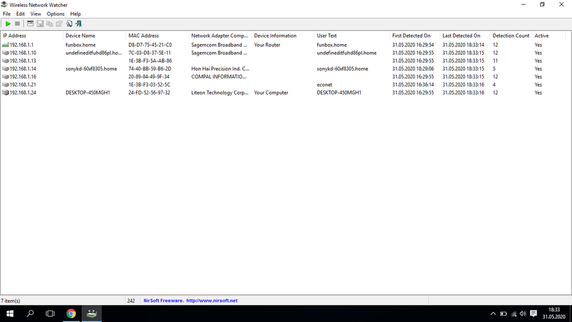The height and width of the screenshot is (322, 572).
Task: Sort by Active column header
Action: click(x=549, y=36)
